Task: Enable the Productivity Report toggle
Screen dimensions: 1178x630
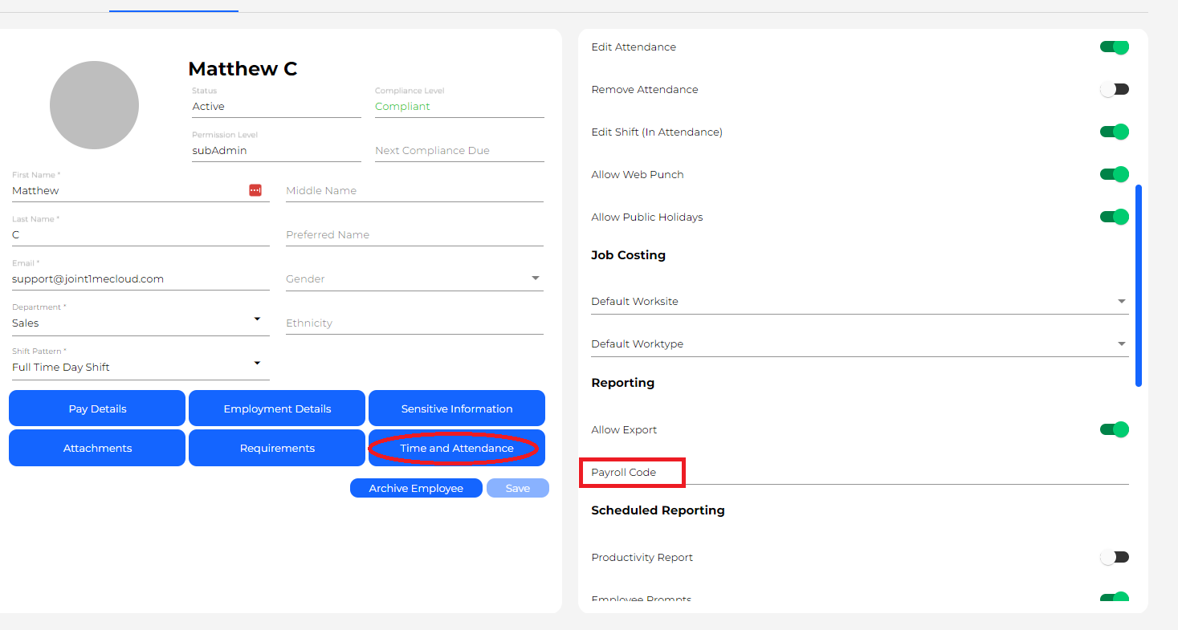Action: pos(1114,558)
